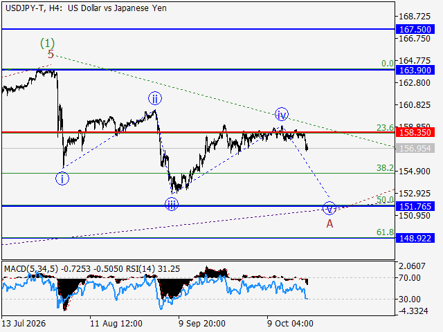Click the MACD(5,34,5) indicator label

tap(31, 269)
